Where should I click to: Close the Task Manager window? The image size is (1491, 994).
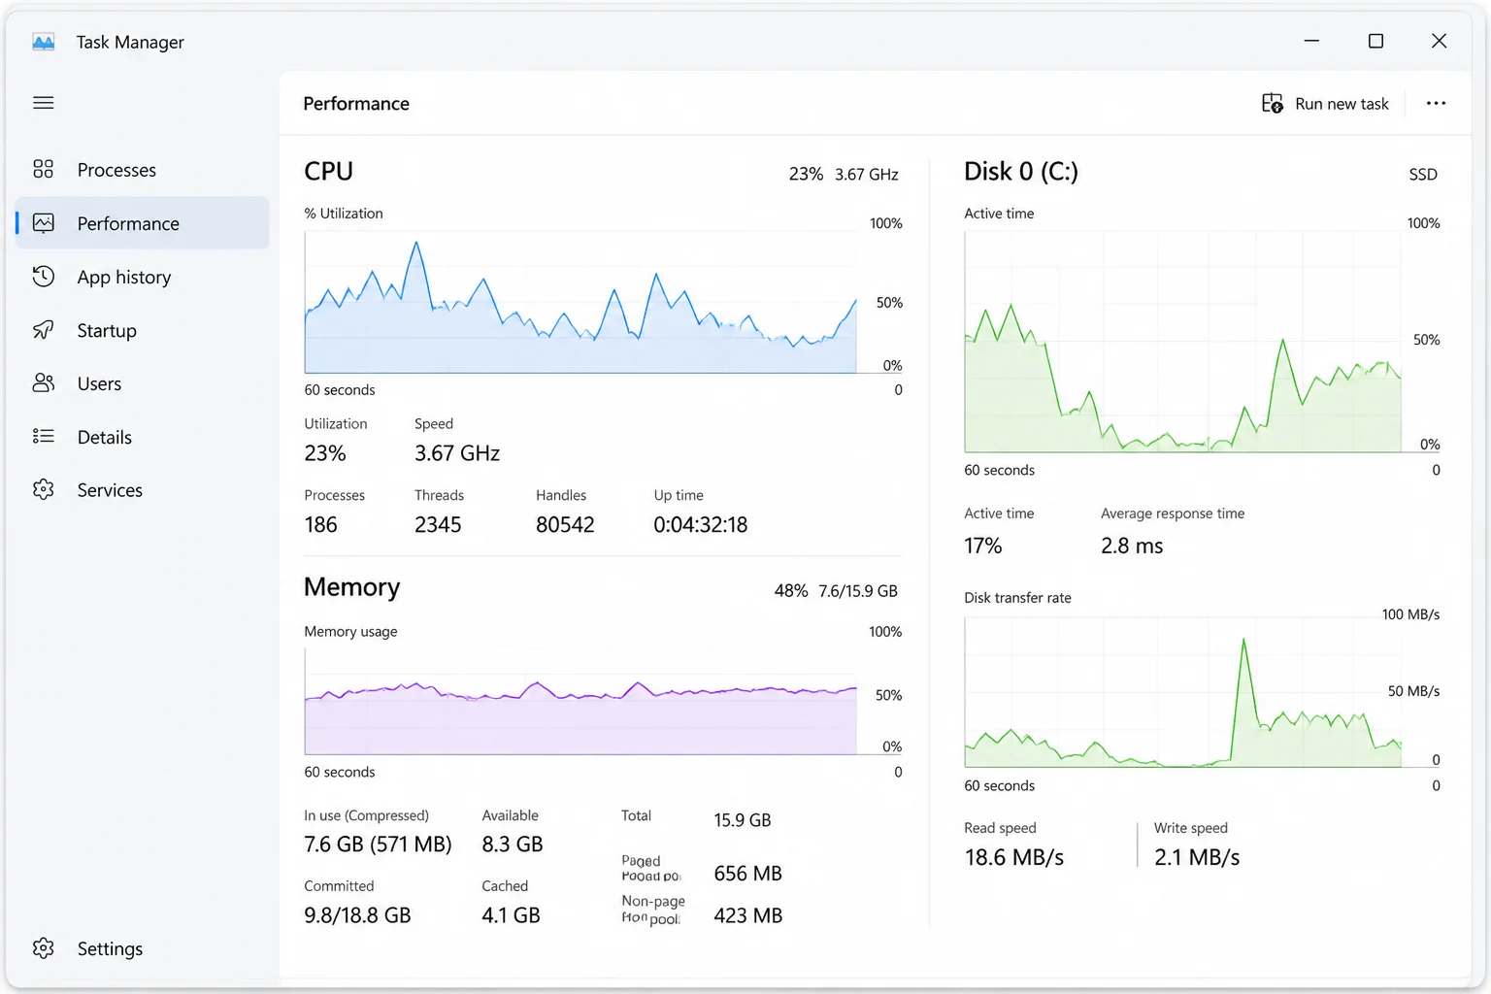pyautogui.click(x=1439, y=41)
